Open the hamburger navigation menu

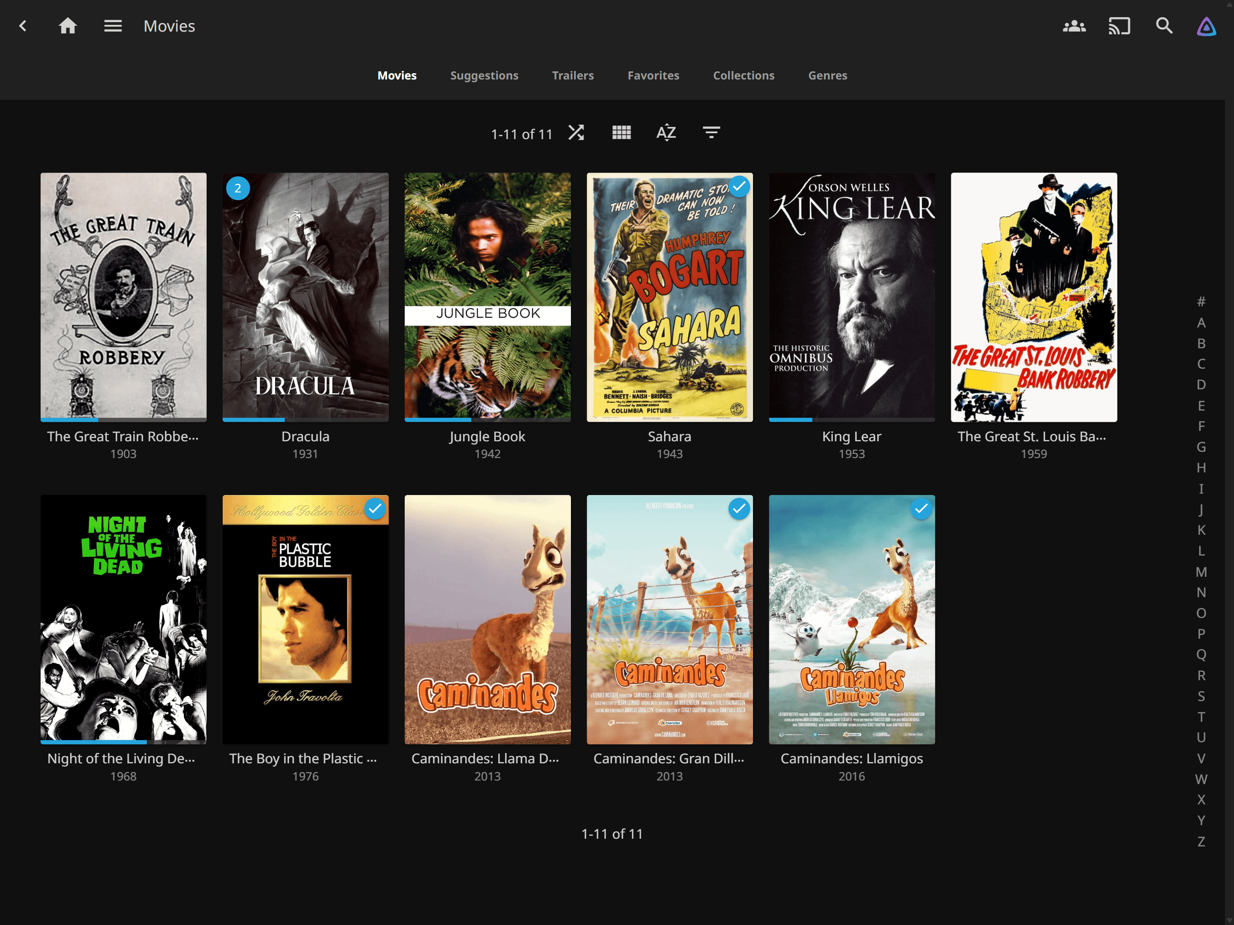pyautogui.click(x=112, y=26)
